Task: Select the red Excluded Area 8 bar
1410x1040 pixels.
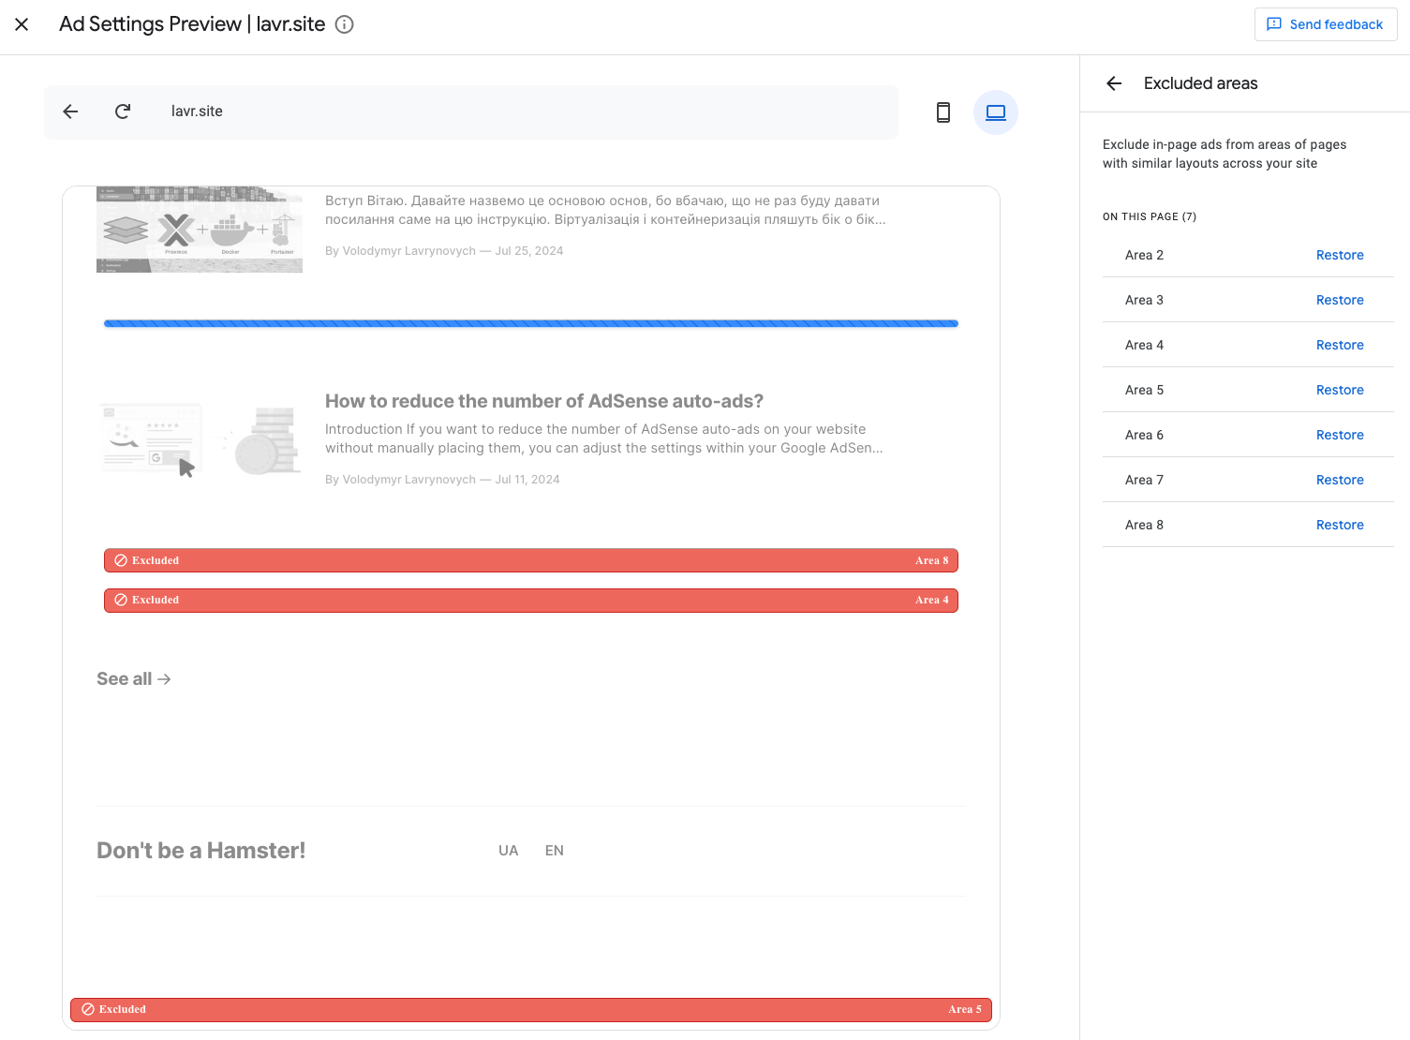Action: tap(530, 560)
